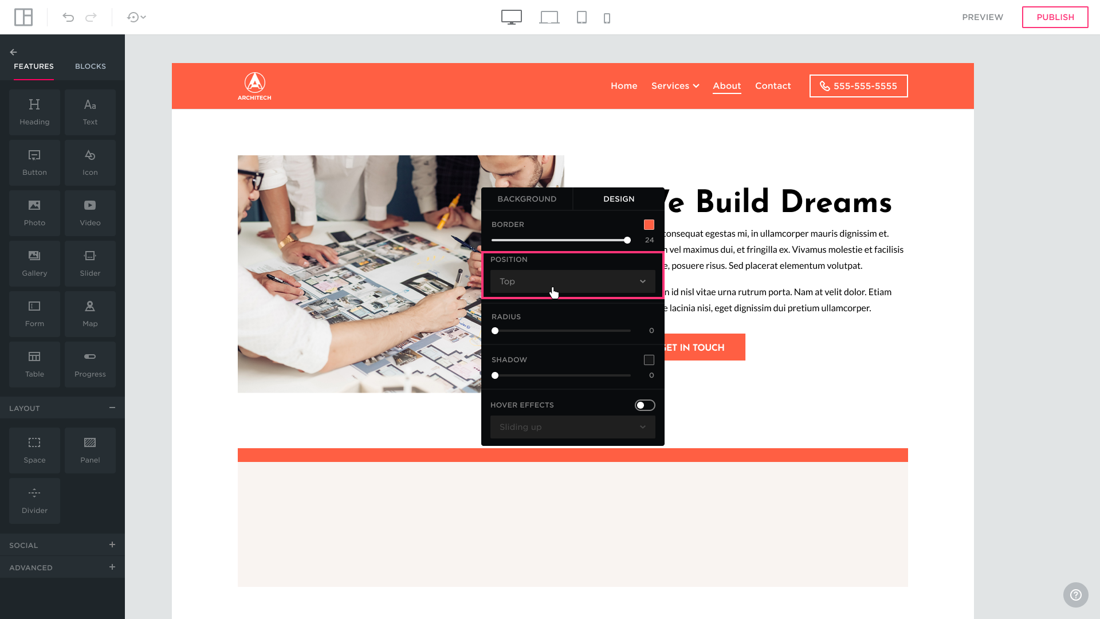
Task: Add a Map feature element
Action: [90, 314]
